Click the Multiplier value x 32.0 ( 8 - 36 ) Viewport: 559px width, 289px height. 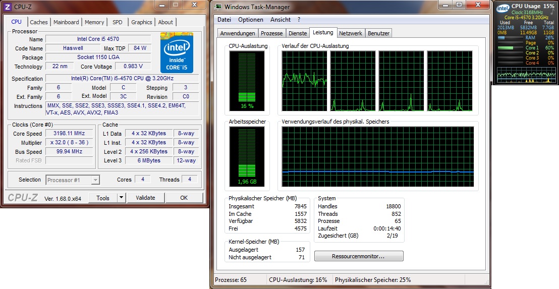[x=69, y=142]
